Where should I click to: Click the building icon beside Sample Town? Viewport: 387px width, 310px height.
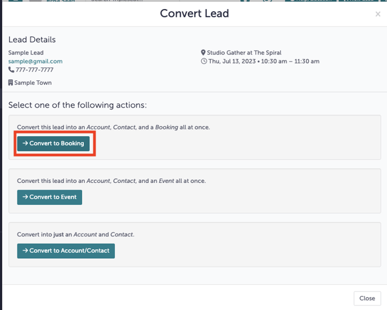11,83
